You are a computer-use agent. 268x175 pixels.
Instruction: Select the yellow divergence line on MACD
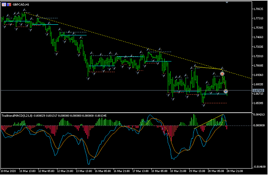209,121
